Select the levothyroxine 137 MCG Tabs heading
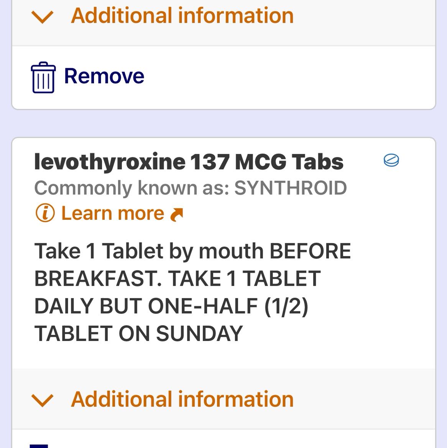Viewport: 447px width, 448px height. pyautogui.click(x=189, y=161)
